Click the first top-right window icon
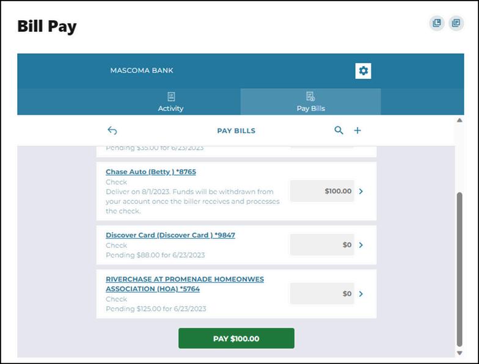 tap(436, 23)
